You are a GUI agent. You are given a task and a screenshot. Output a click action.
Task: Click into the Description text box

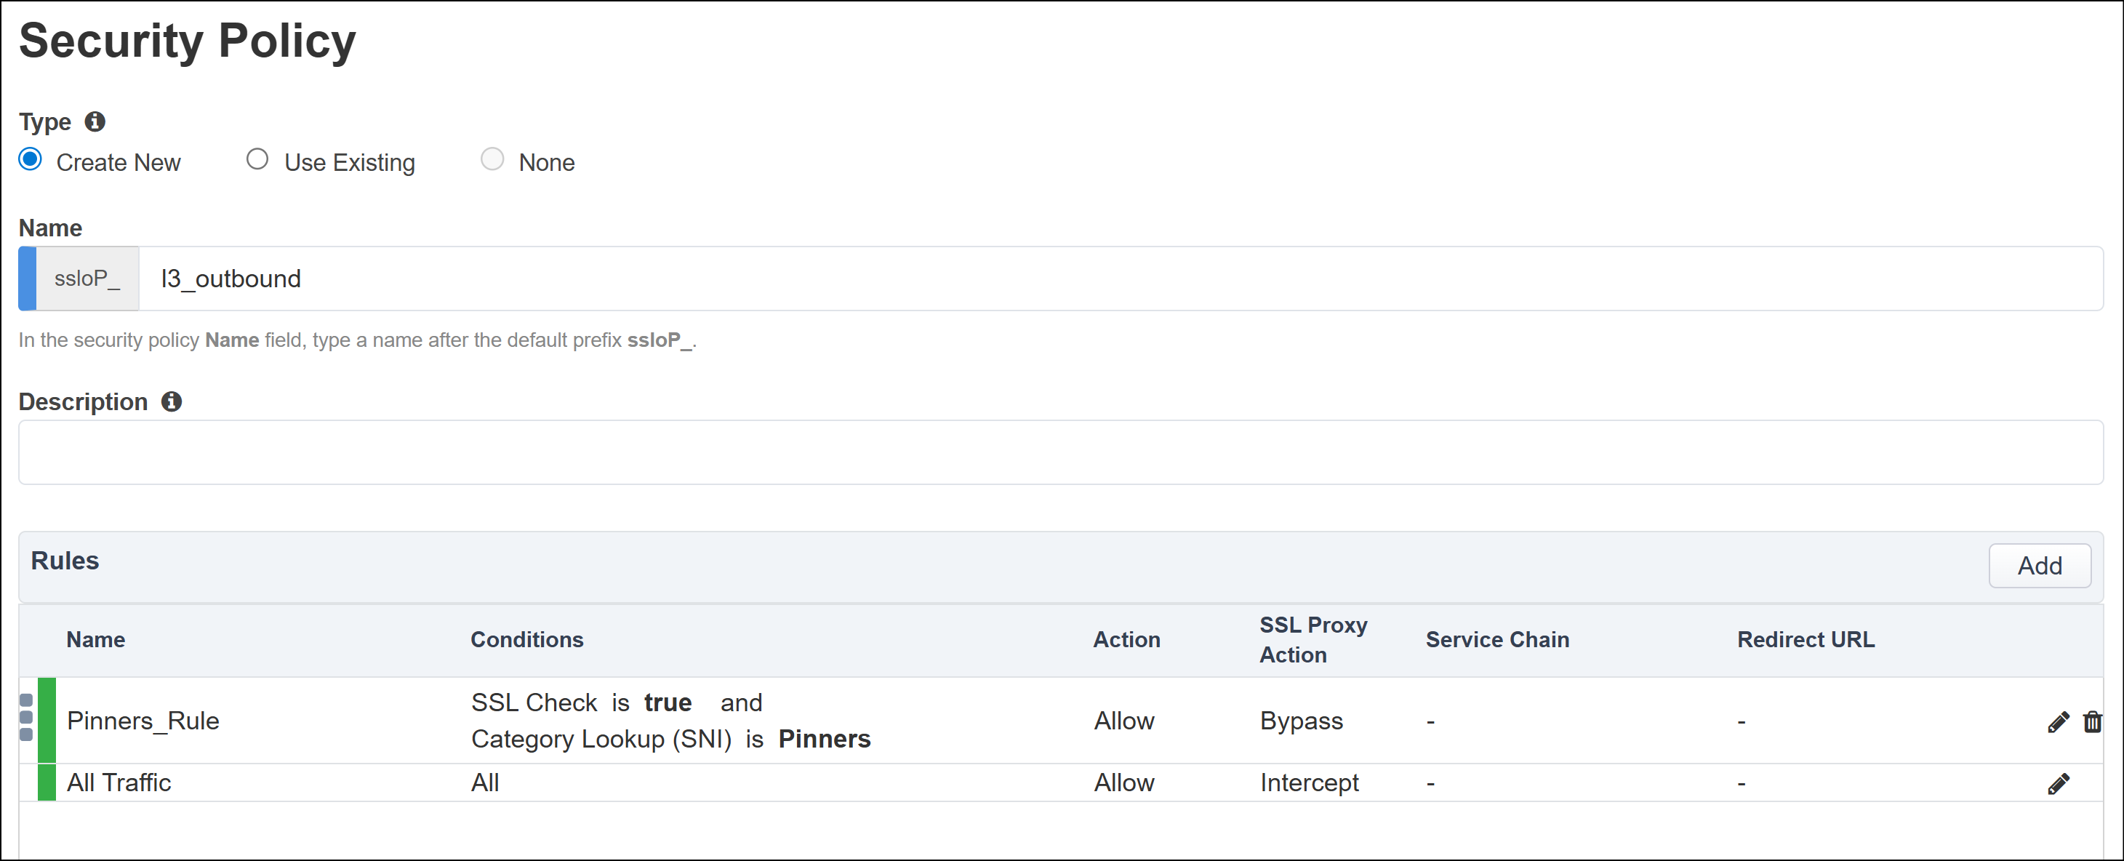[1060, 452]
